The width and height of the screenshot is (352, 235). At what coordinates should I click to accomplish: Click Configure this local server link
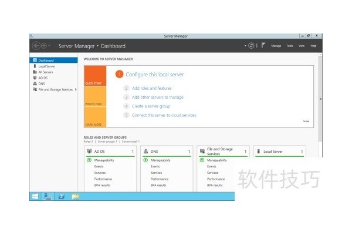click(155, 75)
